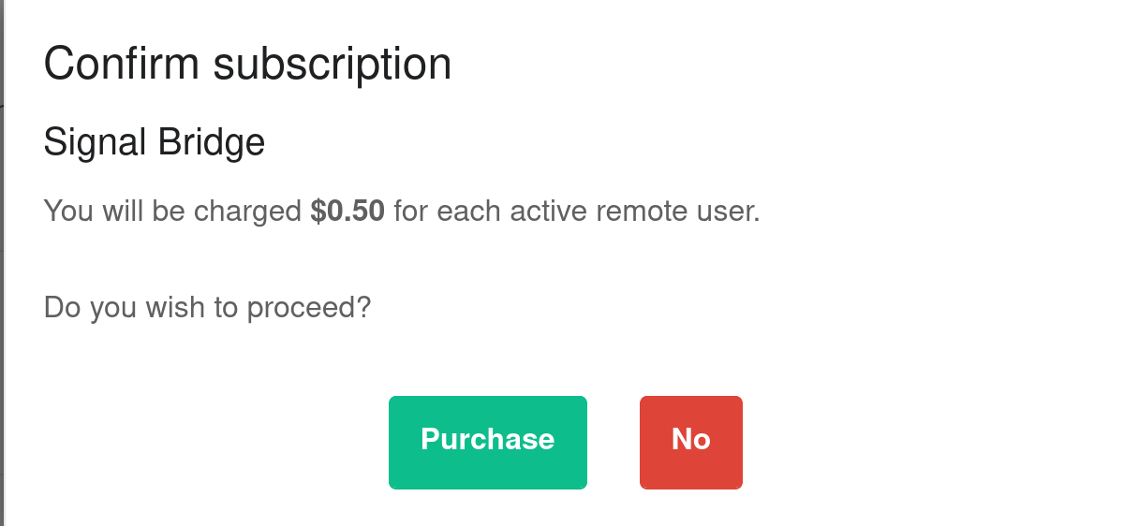
Task: Select the 'Signal Bridge' heading
Action: [x=155, y=143]
